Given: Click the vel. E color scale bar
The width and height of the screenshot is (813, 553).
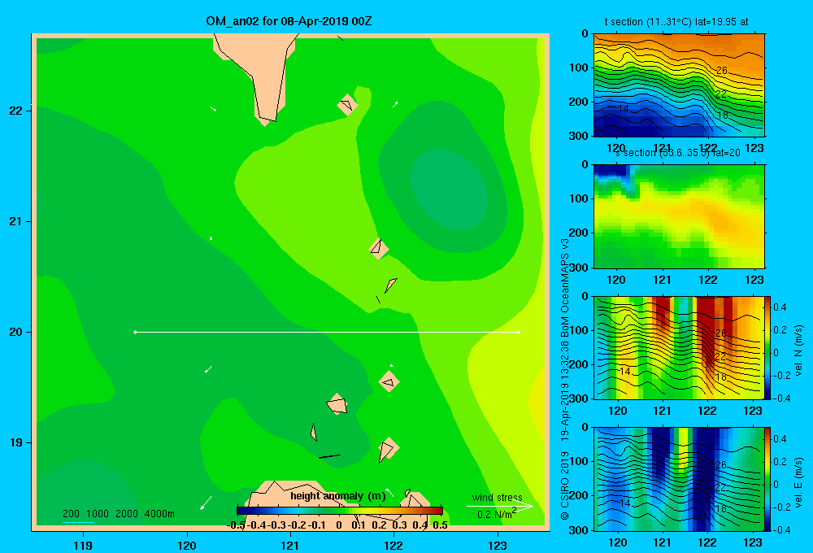Looking at the screenshot, I should click(x=768, y=479).
